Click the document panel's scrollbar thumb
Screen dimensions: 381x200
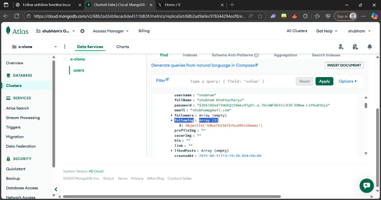tap(366, 105)
